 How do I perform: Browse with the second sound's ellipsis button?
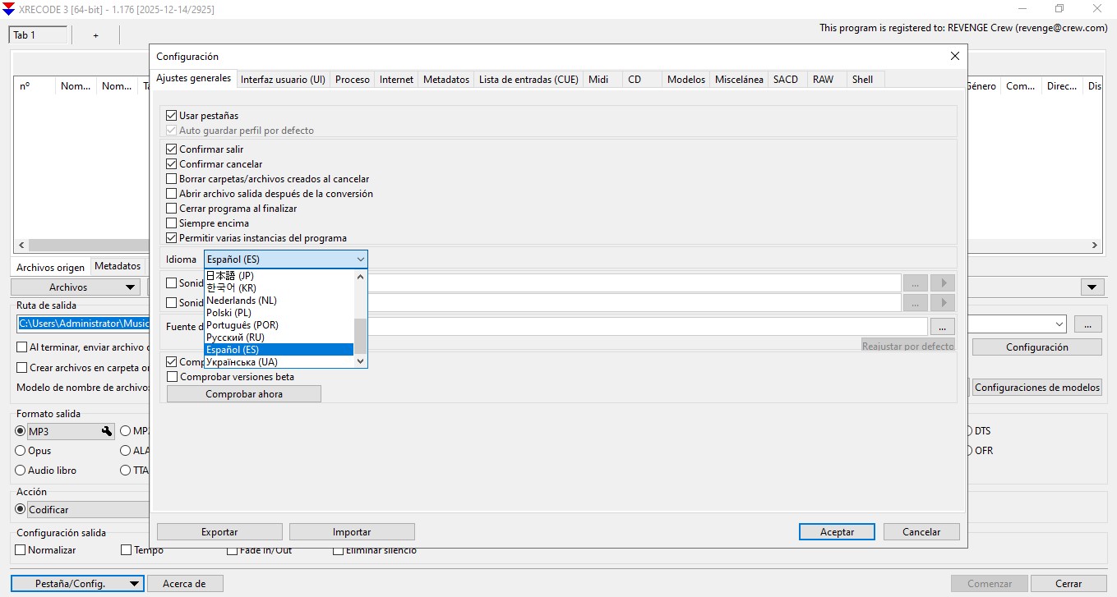pos(914,302)
